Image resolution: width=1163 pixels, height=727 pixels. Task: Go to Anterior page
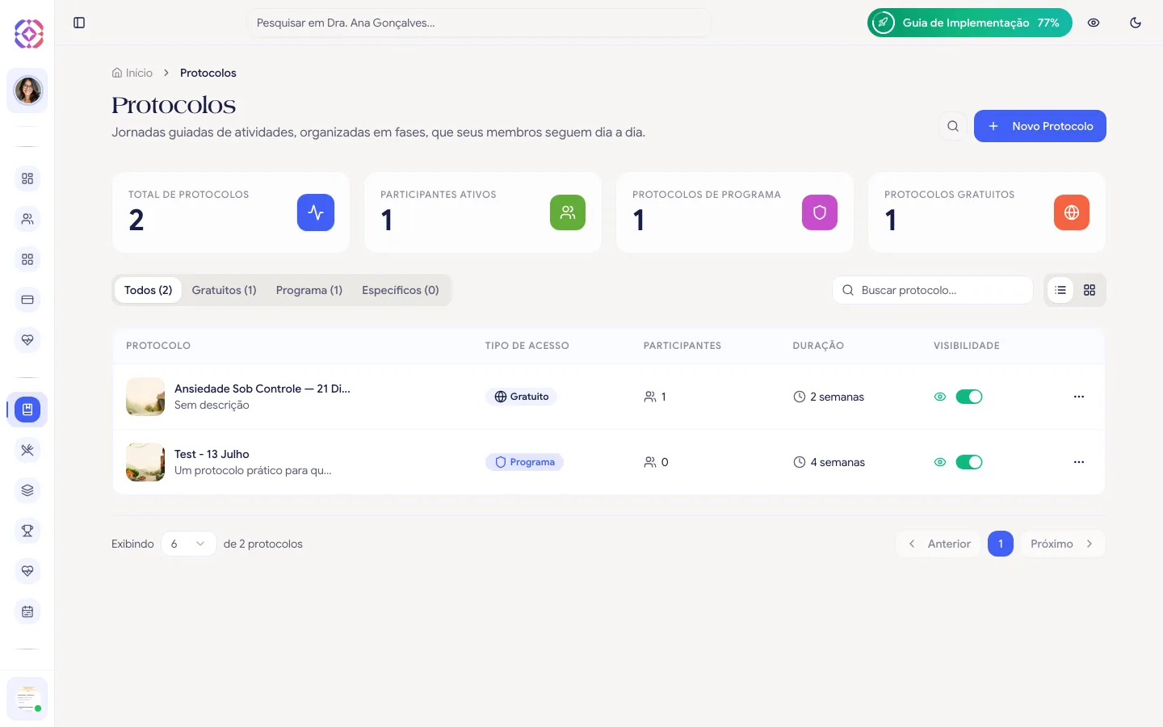pos(938,544)
